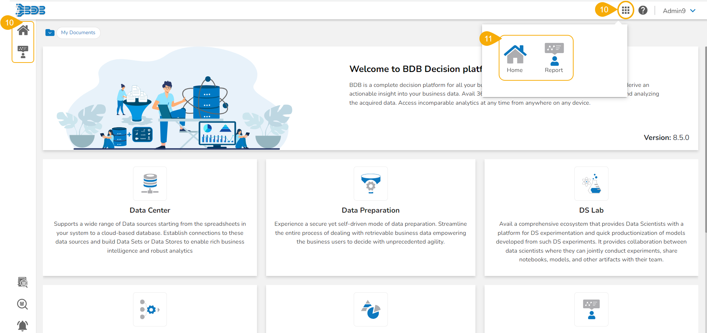Open the DS Lab flask icon
Viewport: 707px width, 333px height.
[591, 184]
